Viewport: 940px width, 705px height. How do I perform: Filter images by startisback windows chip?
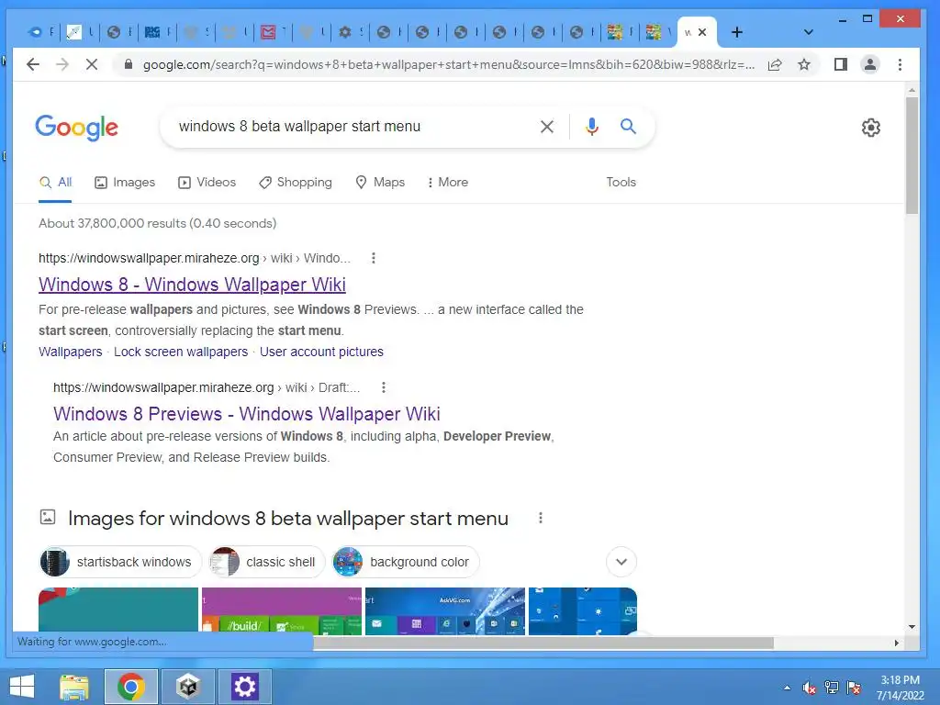coord(120,562)
